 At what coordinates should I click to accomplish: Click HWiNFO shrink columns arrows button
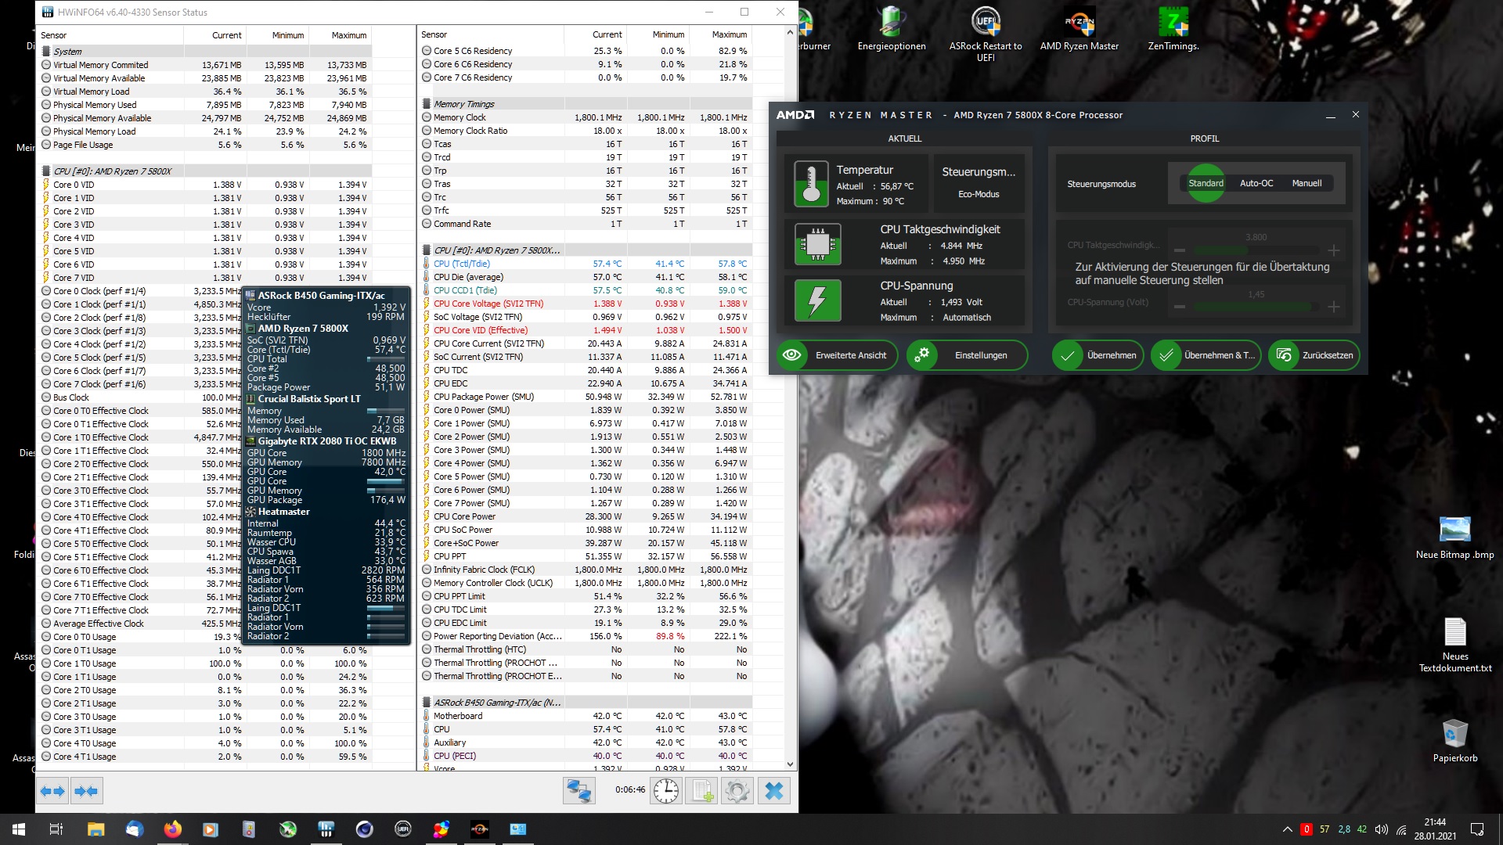[x=86, y=791]
